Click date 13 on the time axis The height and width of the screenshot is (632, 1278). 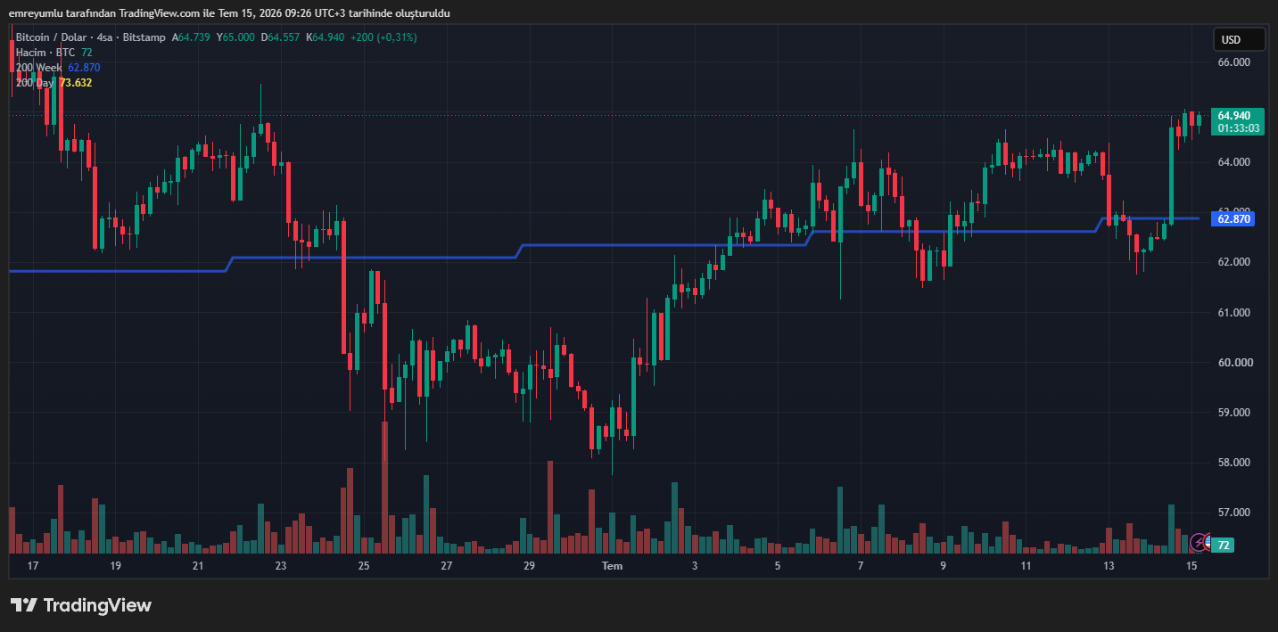pos(1109,566)
